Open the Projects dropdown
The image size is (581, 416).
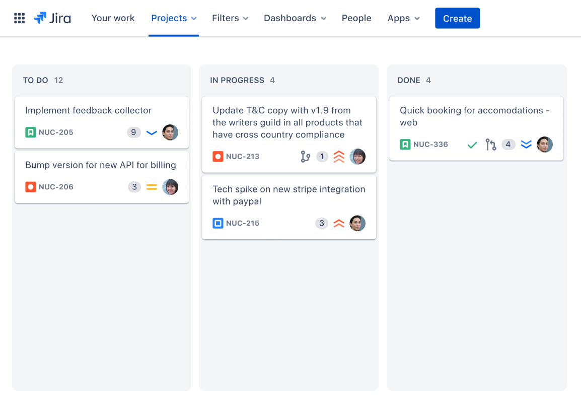(x=174, y=18)
